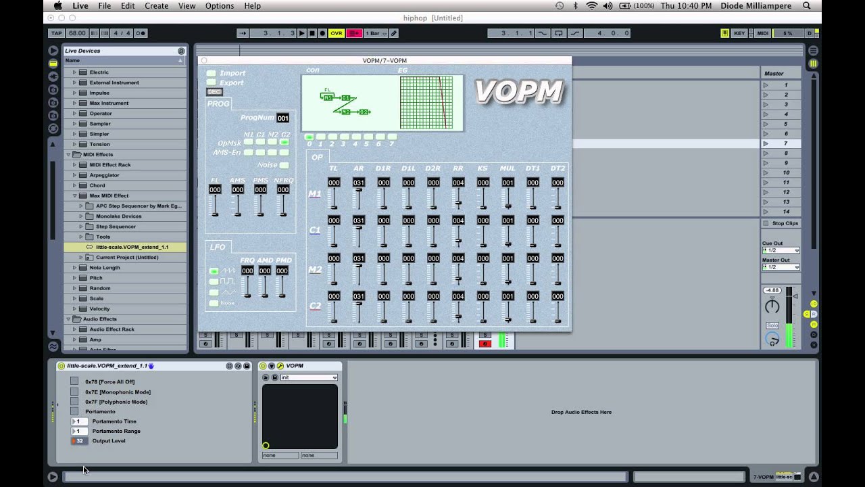
Task: Select Current Project (Untitled) entry
Action: (125, 257)
